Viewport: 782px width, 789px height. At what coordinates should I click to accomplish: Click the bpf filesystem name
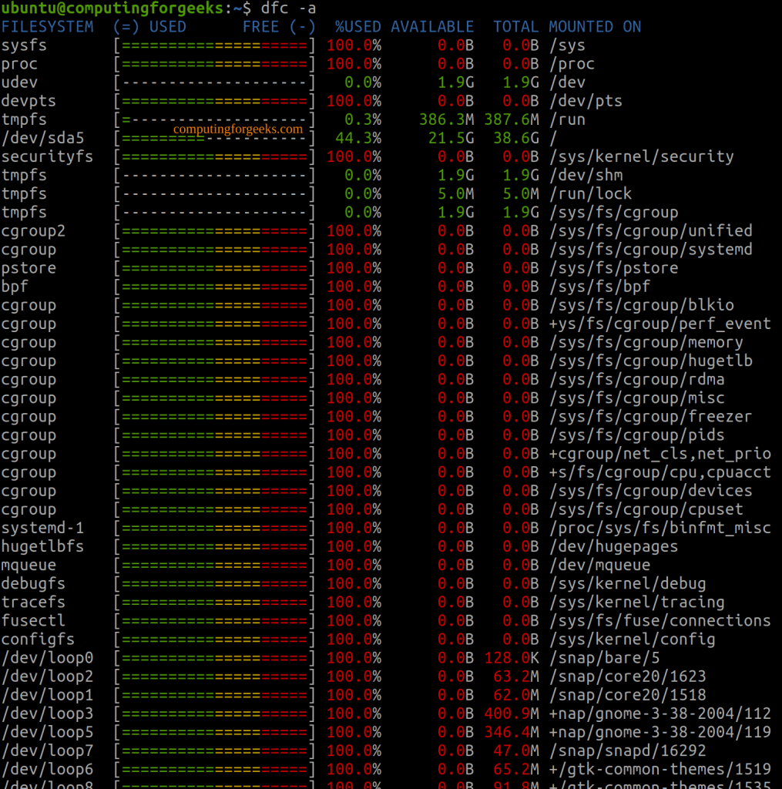pyautogui.click(x=15, y=287)
